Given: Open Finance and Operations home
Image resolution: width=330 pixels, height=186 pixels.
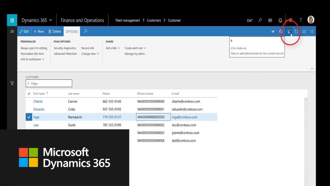Looking at the screenshot, I should (82, 20).
